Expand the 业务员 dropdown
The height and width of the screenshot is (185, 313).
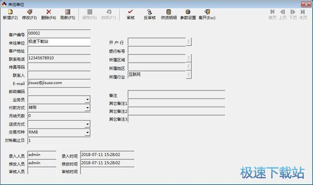point(88,99)
